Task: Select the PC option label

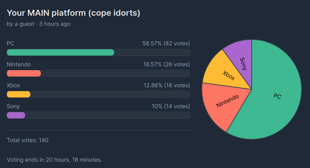Action: click(x=10, y=43)
